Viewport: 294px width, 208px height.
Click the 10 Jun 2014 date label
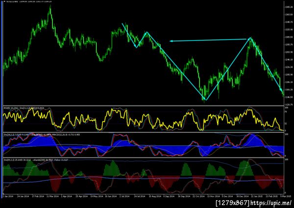click(x=111, y=196)
